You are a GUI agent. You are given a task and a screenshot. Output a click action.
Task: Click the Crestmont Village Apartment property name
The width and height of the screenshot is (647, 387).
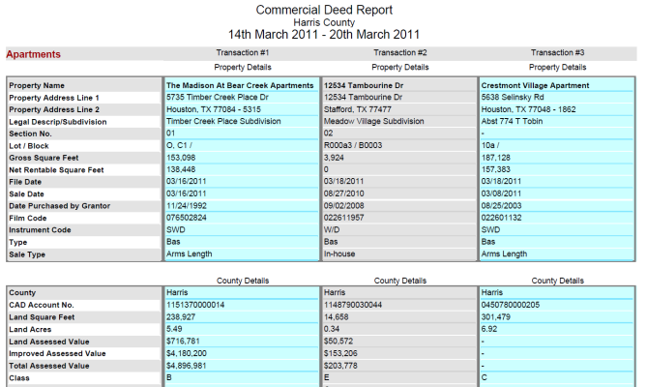(535, 86)
